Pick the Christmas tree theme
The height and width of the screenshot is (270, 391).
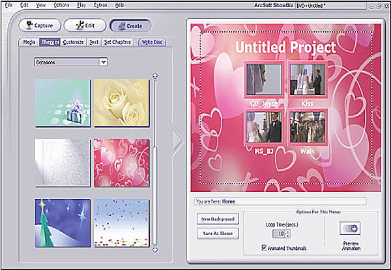click(63, 223)
